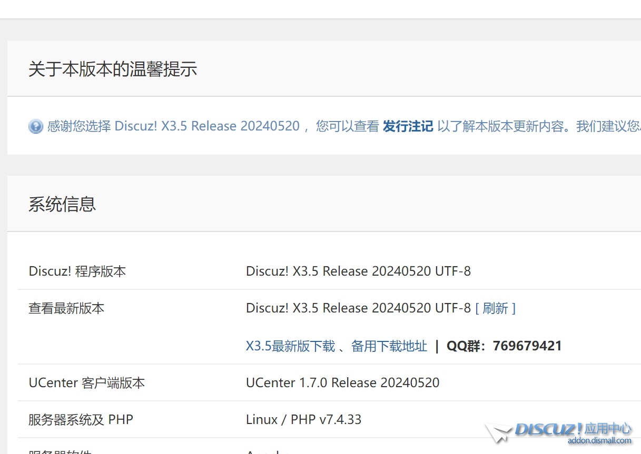Open the 发行注记 release notes link
The image size is (641, 454).
click(408, 126)
